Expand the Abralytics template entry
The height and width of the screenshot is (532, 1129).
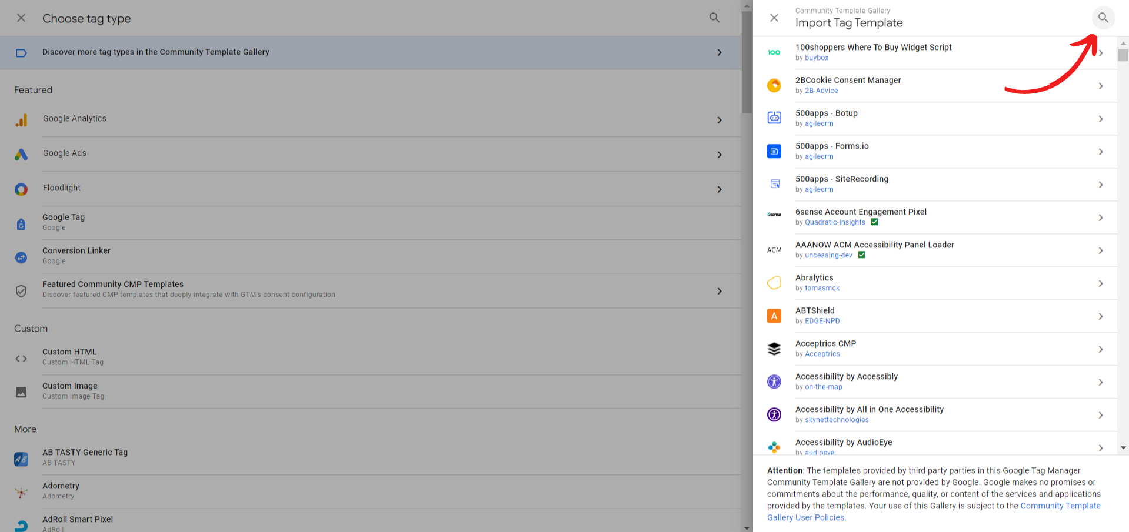point(1101,283)
